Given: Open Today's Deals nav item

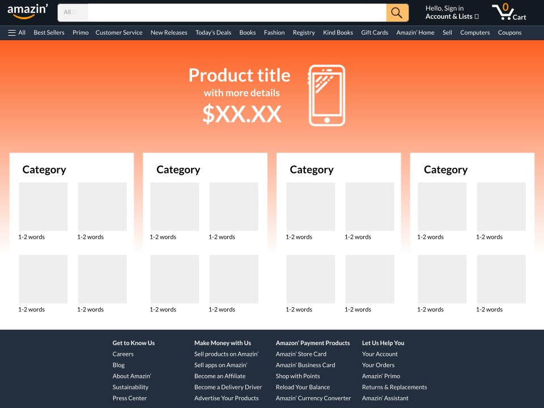Looking at the screenshot, I should 213,33.
